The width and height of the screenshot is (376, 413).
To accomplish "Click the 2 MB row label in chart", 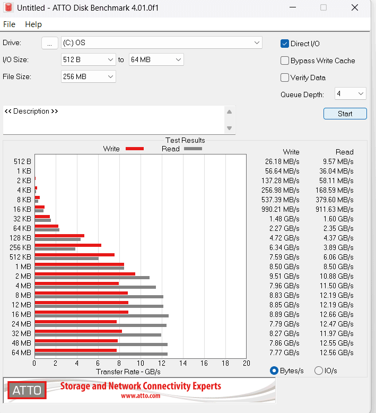I will pos(23,276).
